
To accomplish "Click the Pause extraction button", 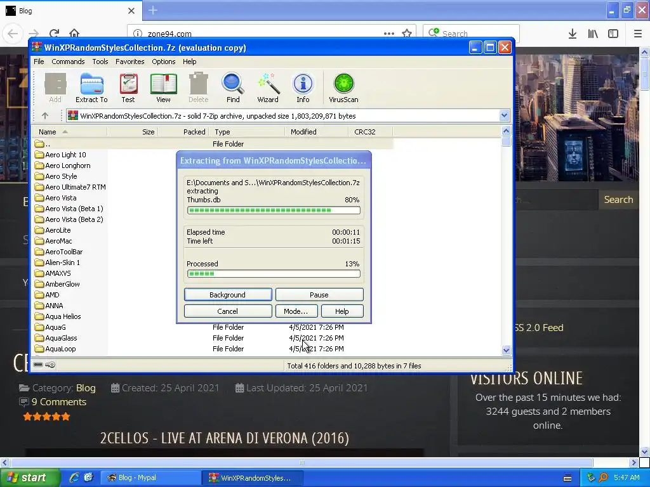I will pyautogui.click(x=319, y=294).
